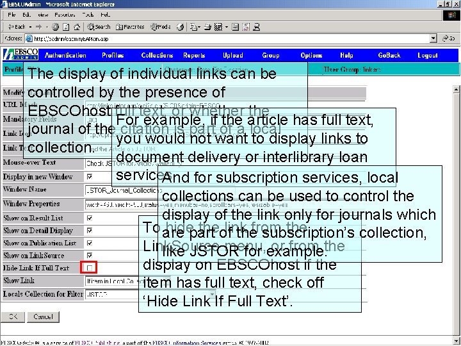The height and width of the screenshot is (346, 461).
Task: Open the View menu
Action: (x=43, y=15)
